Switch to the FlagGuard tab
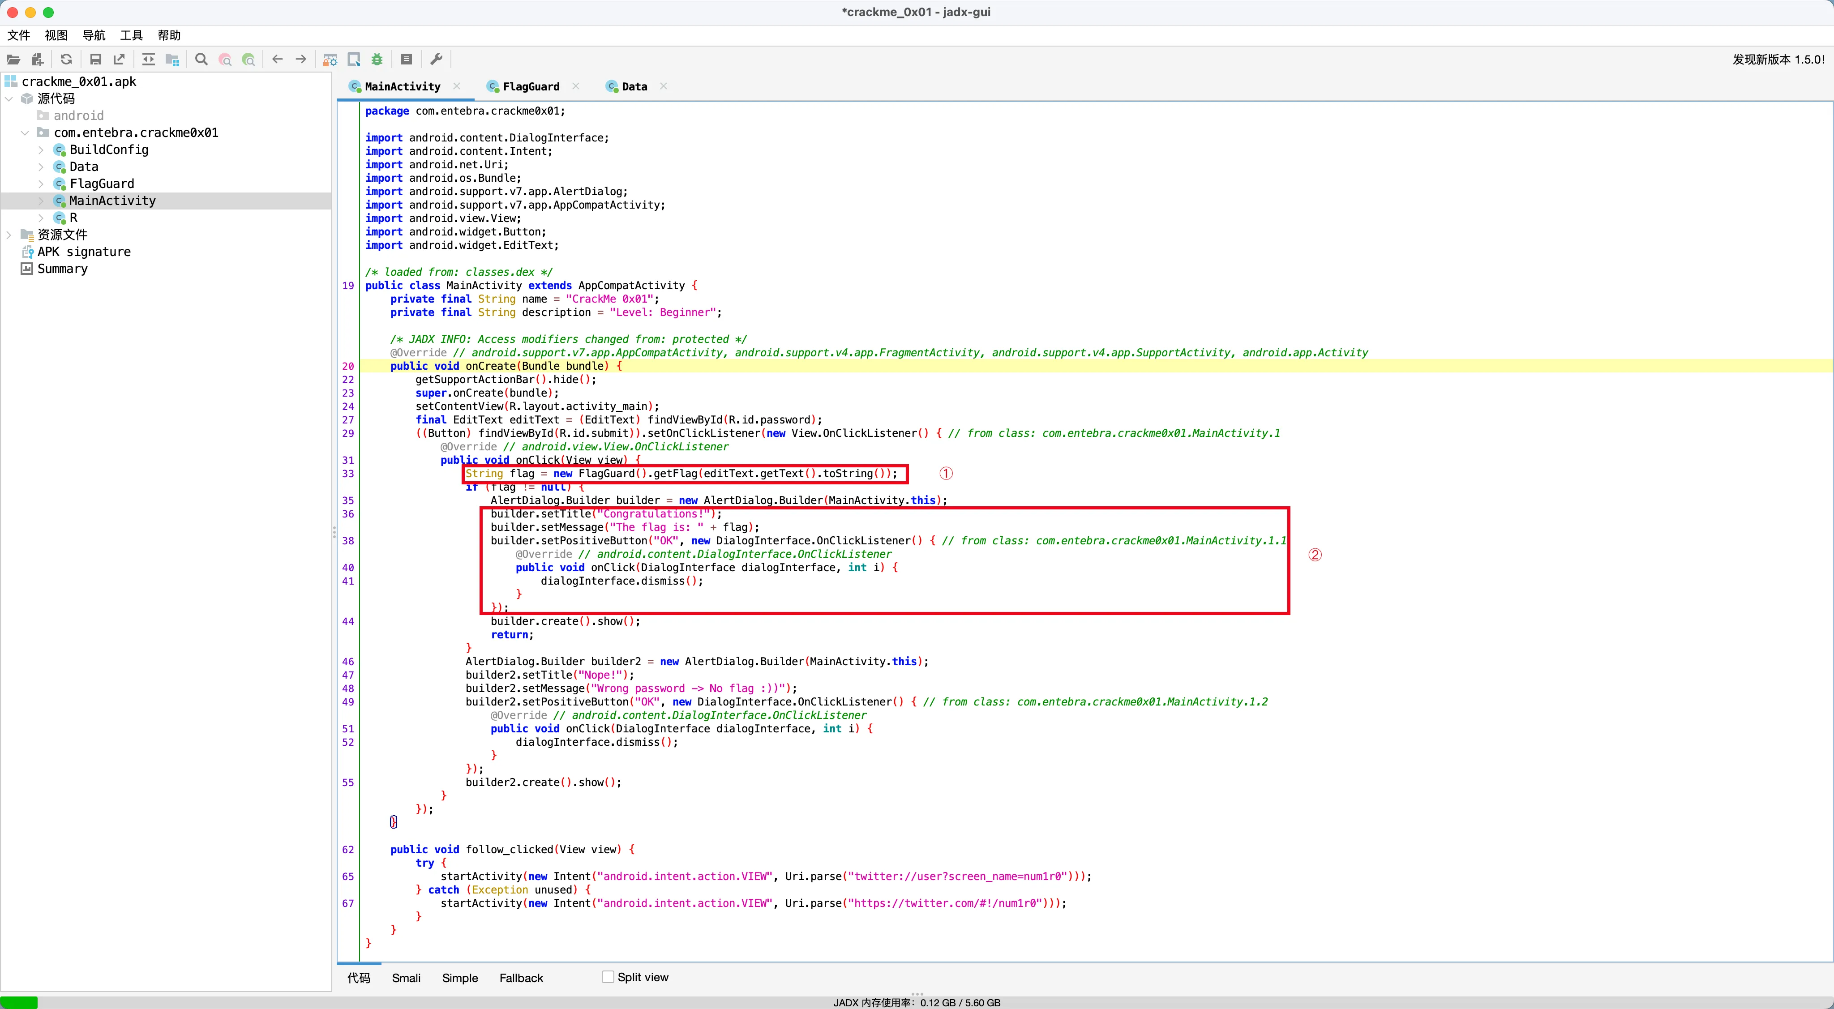The height and width of the screenshot is (1009, 1834). click(531, 86)
